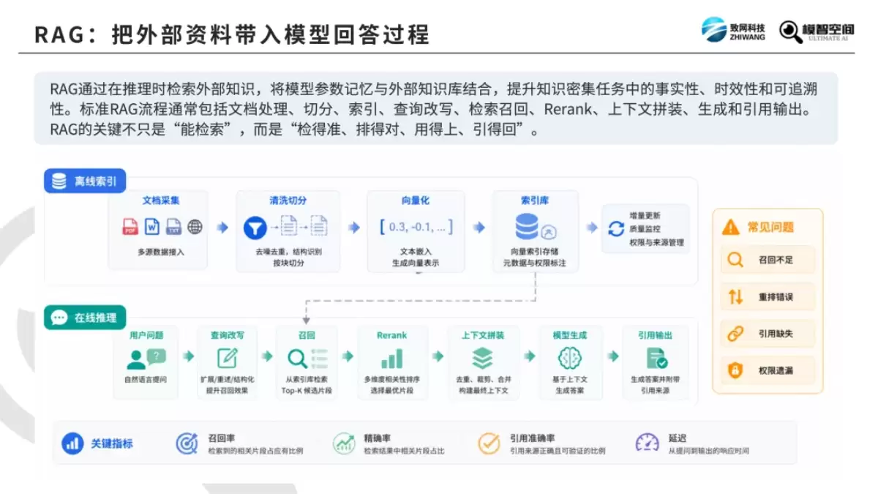Click the blue funnel filter icon in 清洗切分
Viewport: 878px width, 494px height.
point(255,228)
